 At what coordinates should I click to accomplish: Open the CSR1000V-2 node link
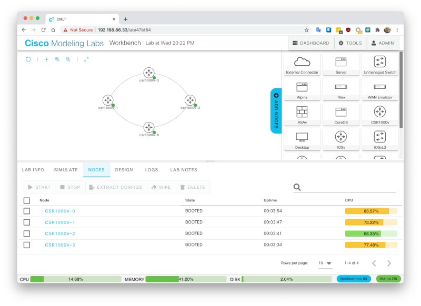click(x=60, y=233)
